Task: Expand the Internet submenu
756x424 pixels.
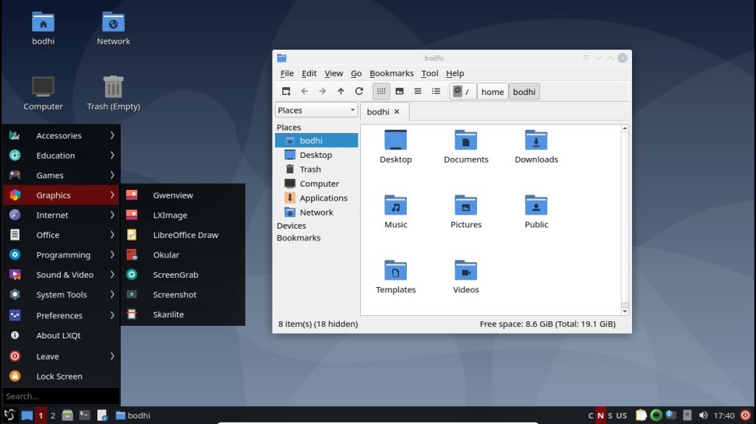Action: pyautogui.click(x=62, y=216)
